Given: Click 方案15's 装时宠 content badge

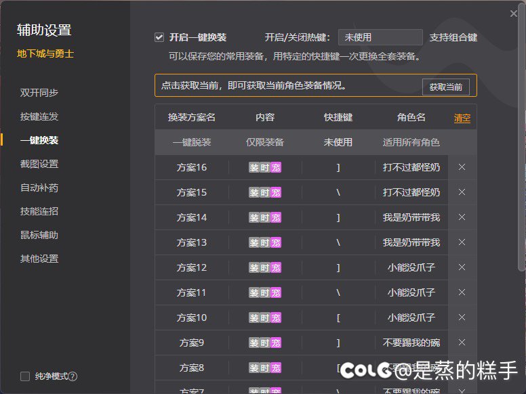Looking at the screenshot, I should [x=265, y=192].
